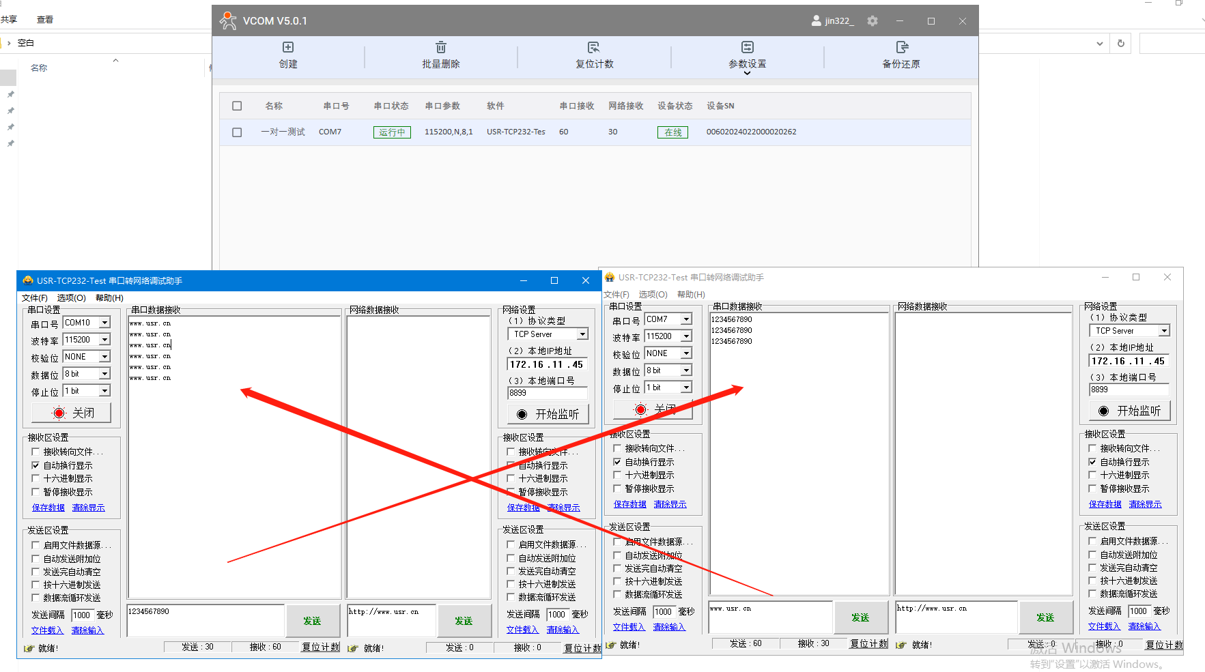
Task: Open the 115200 baud rate dropdown in left window
Action: [105, 340]
